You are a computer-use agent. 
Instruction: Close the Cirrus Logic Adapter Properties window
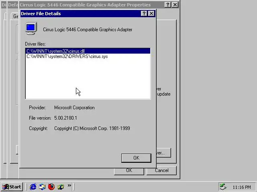click(x=175, y=4)
